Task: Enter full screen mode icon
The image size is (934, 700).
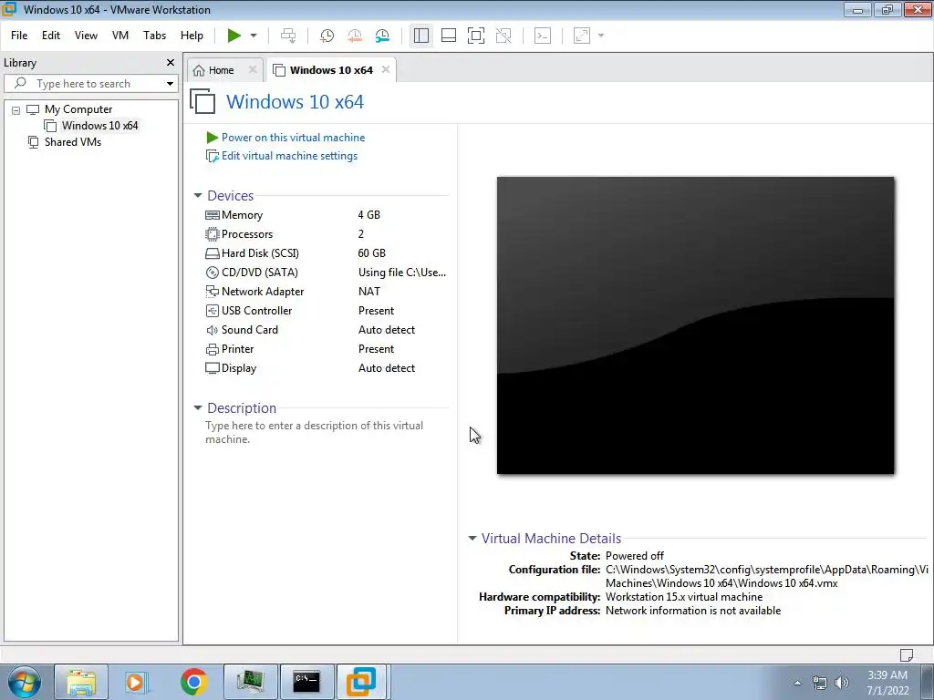Action: coord(476,36)
